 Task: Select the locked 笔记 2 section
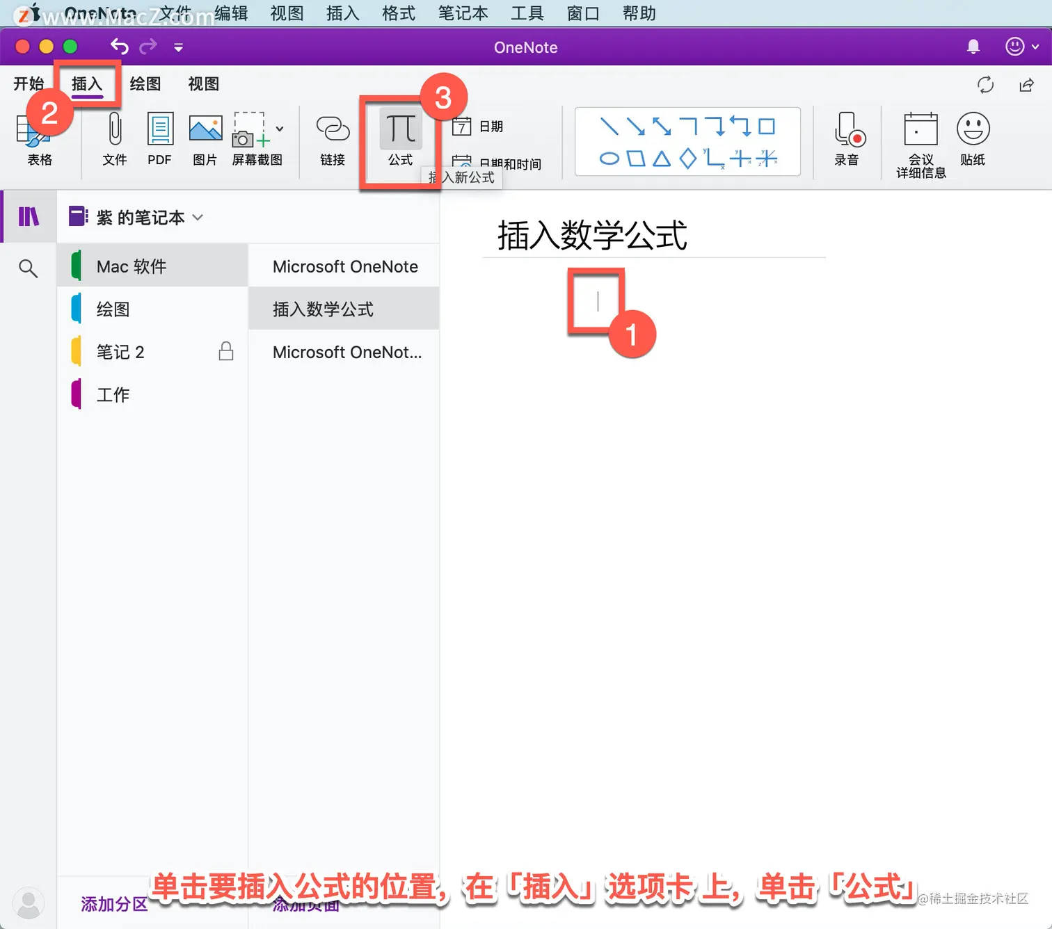pos(152,352)
